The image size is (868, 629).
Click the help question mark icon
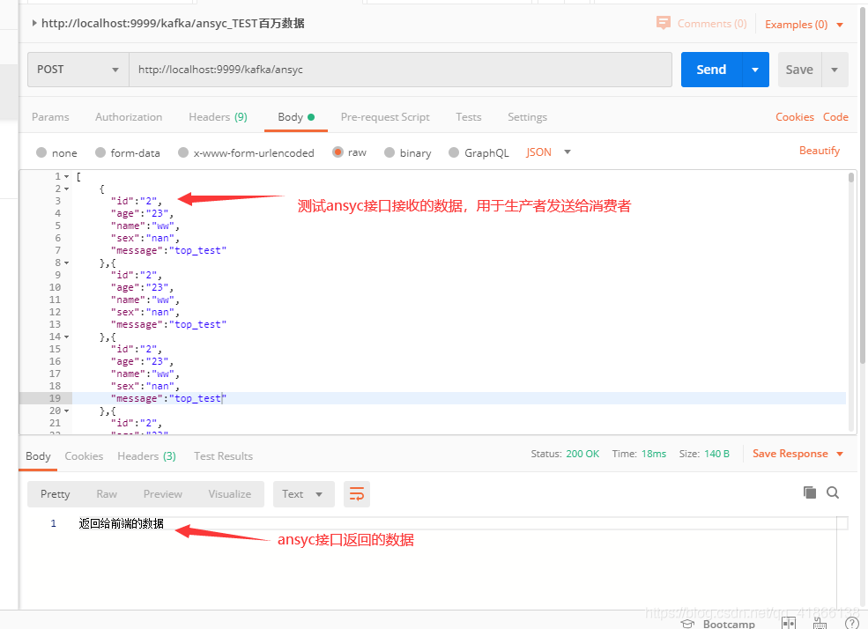(x=852, y=624)
